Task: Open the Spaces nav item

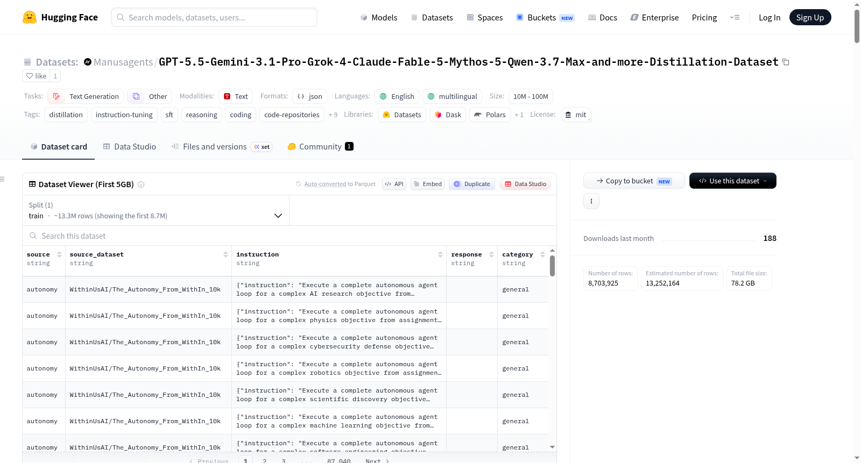Action: point(485,17)
